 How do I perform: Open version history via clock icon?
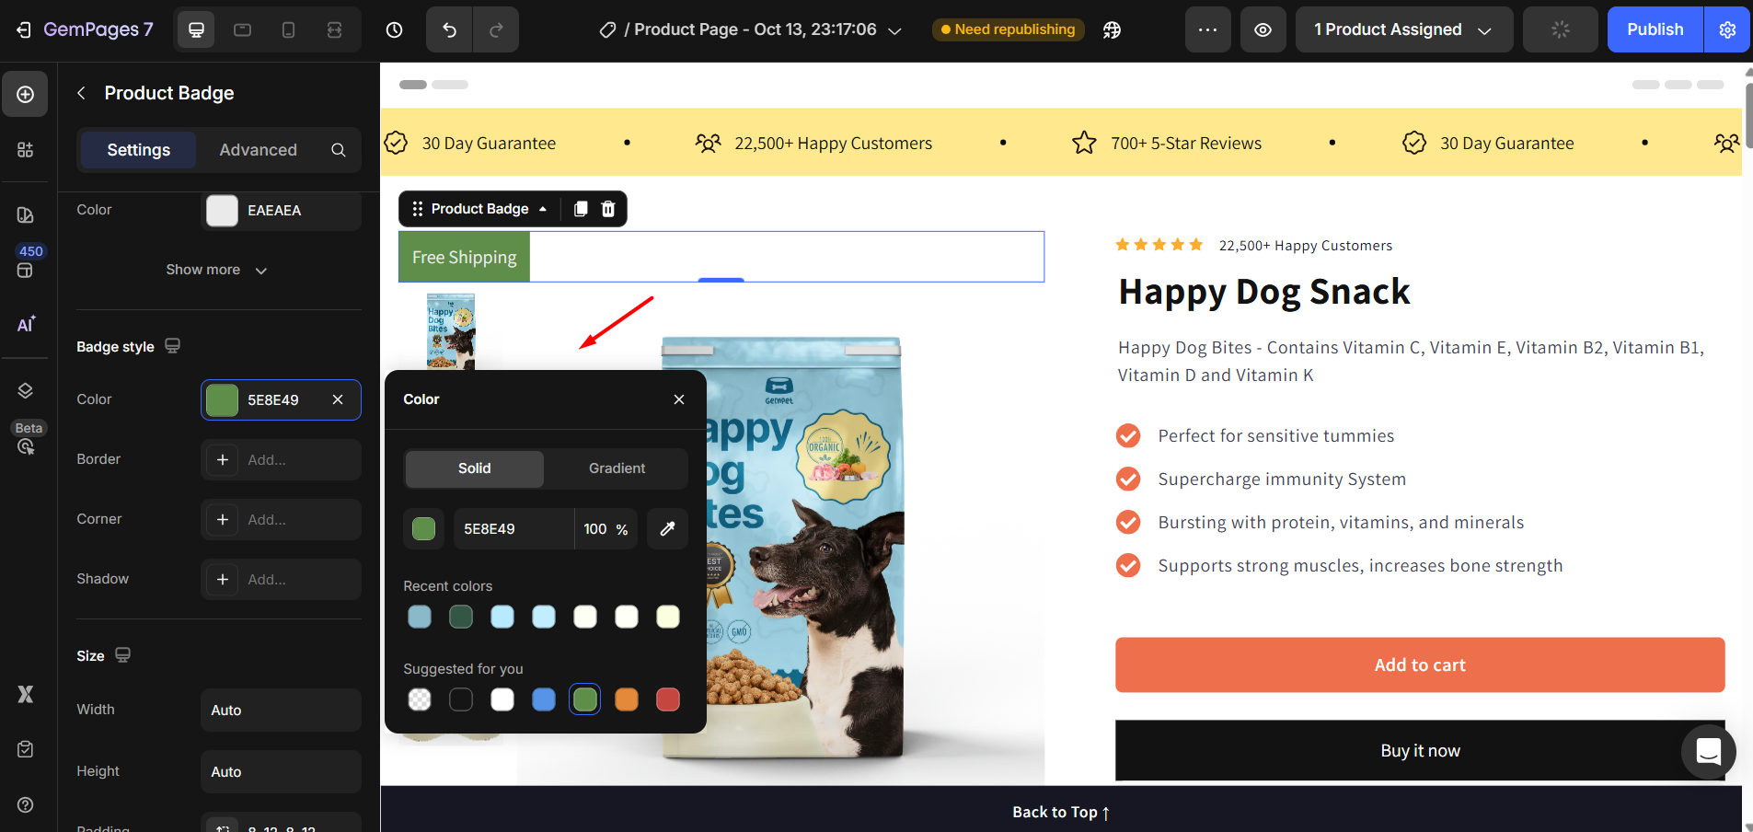point(394,29)
